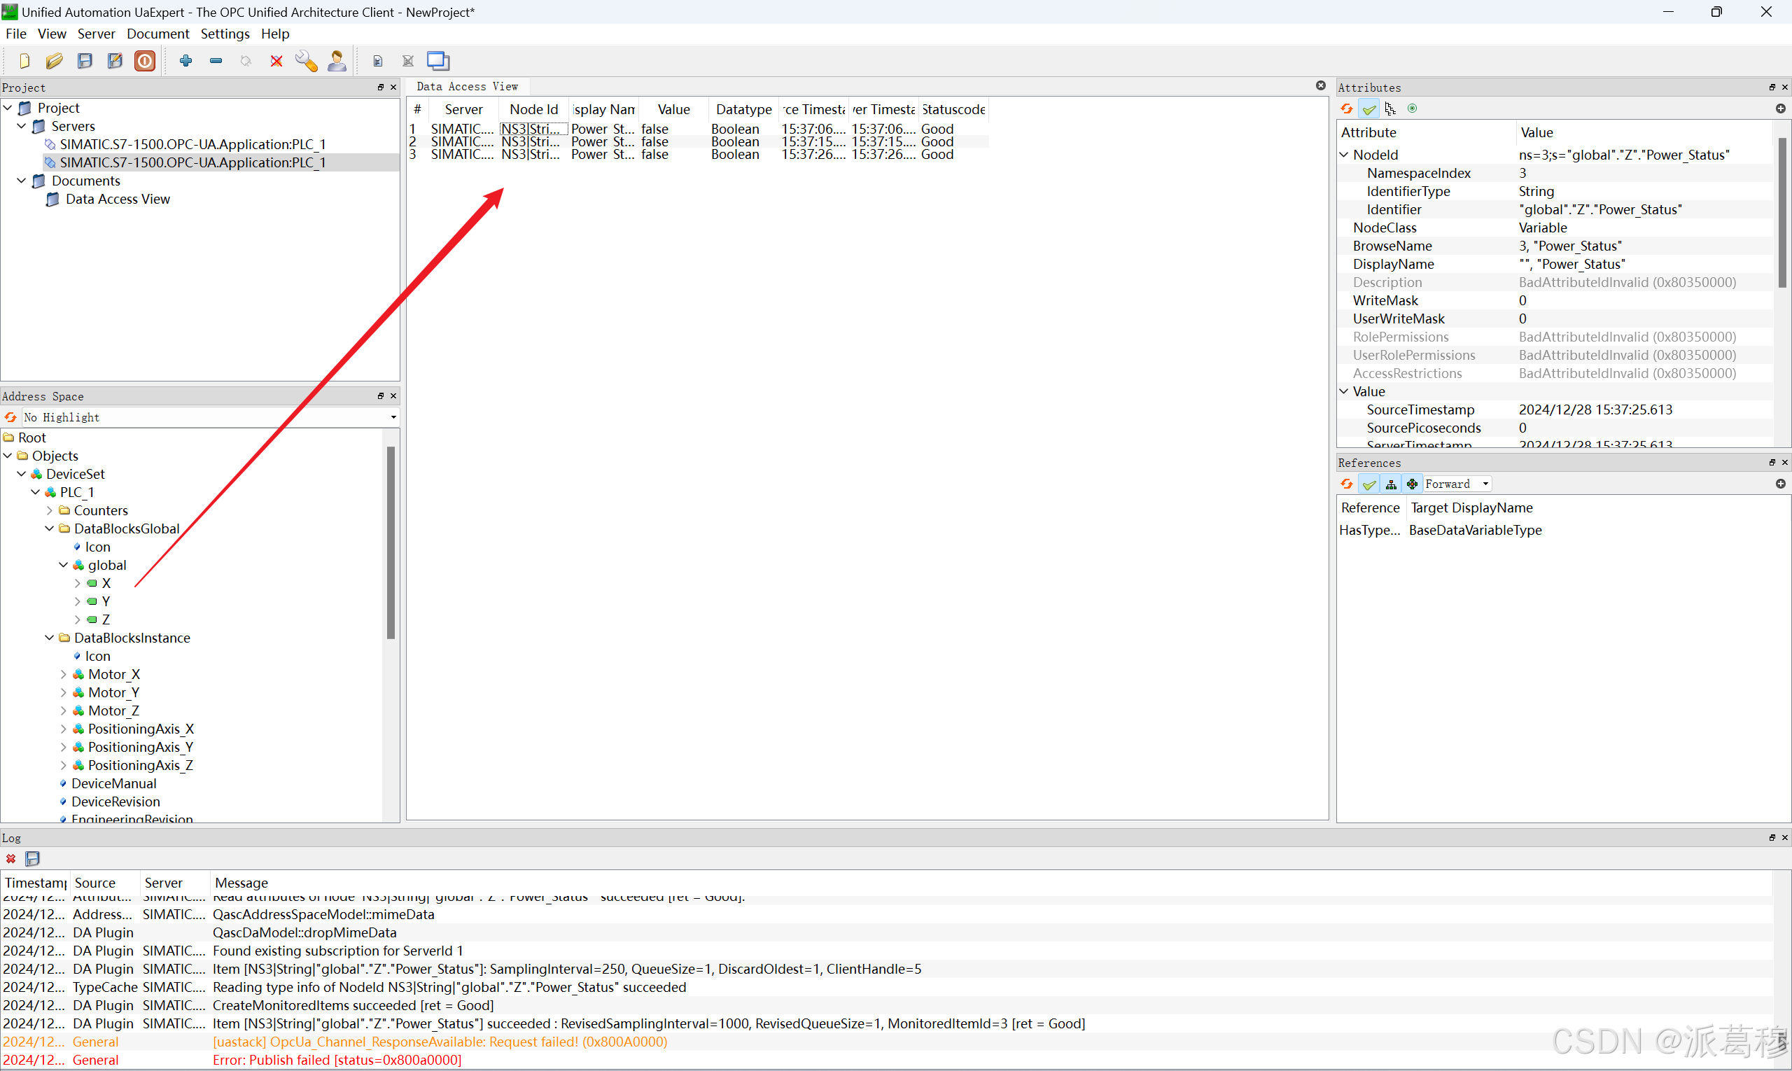
Task: Open the Forward direction dropdown in References
Action: point(1457,484)
